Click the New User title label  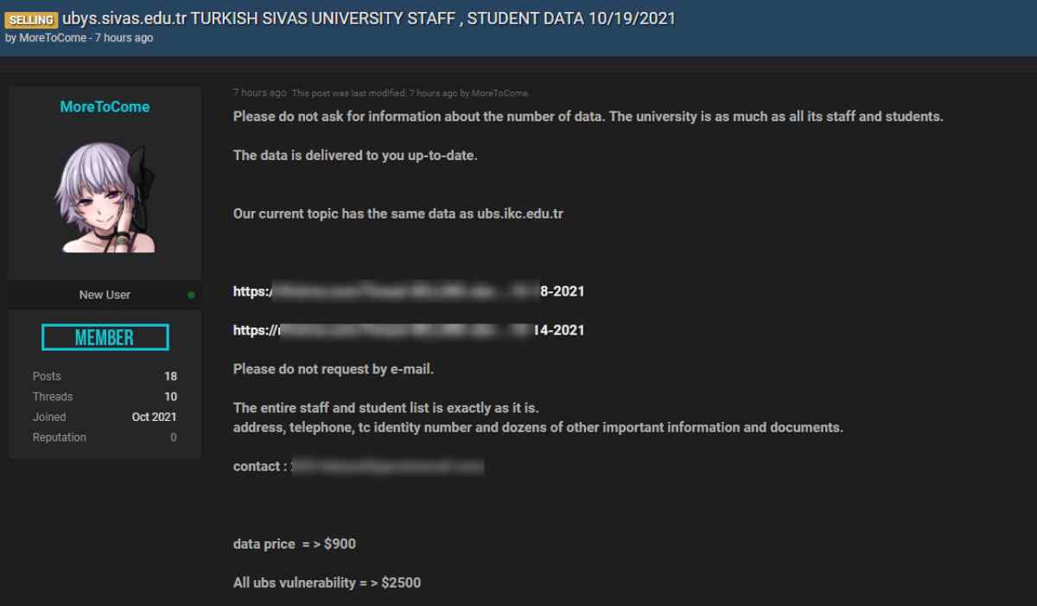105,295
